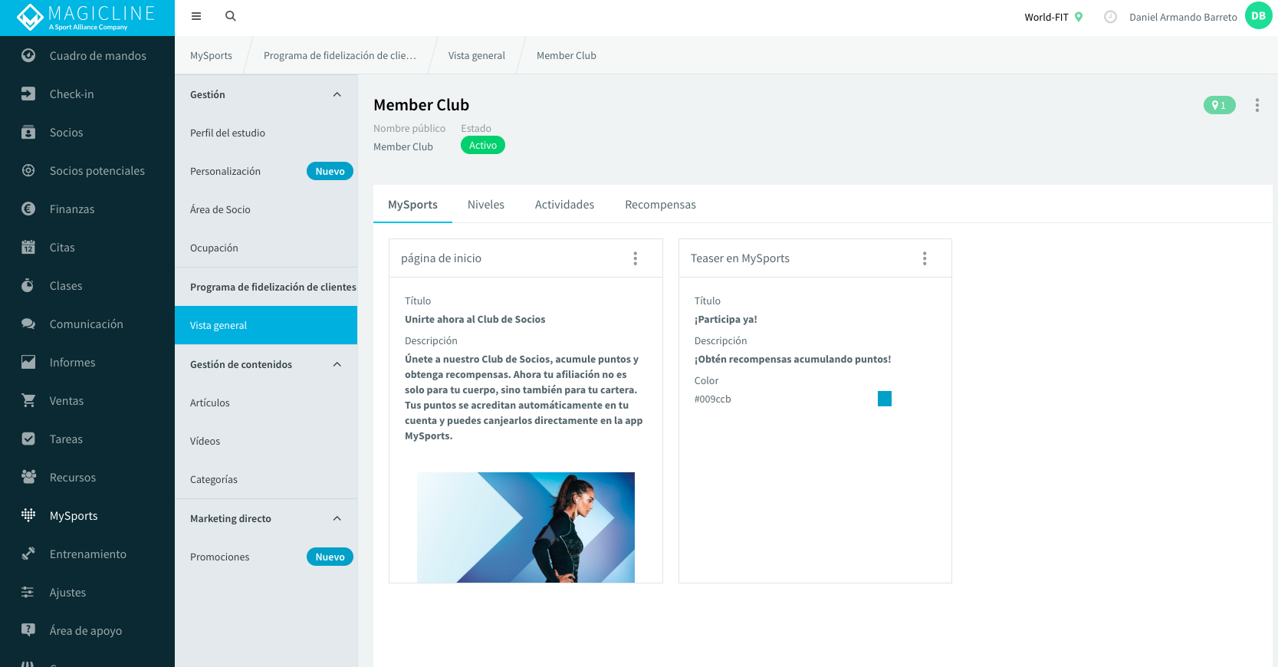Open página de inicio card options menu
This screenshot has height=667, width=1278.
pyautogui.click(x=636, y=258)
